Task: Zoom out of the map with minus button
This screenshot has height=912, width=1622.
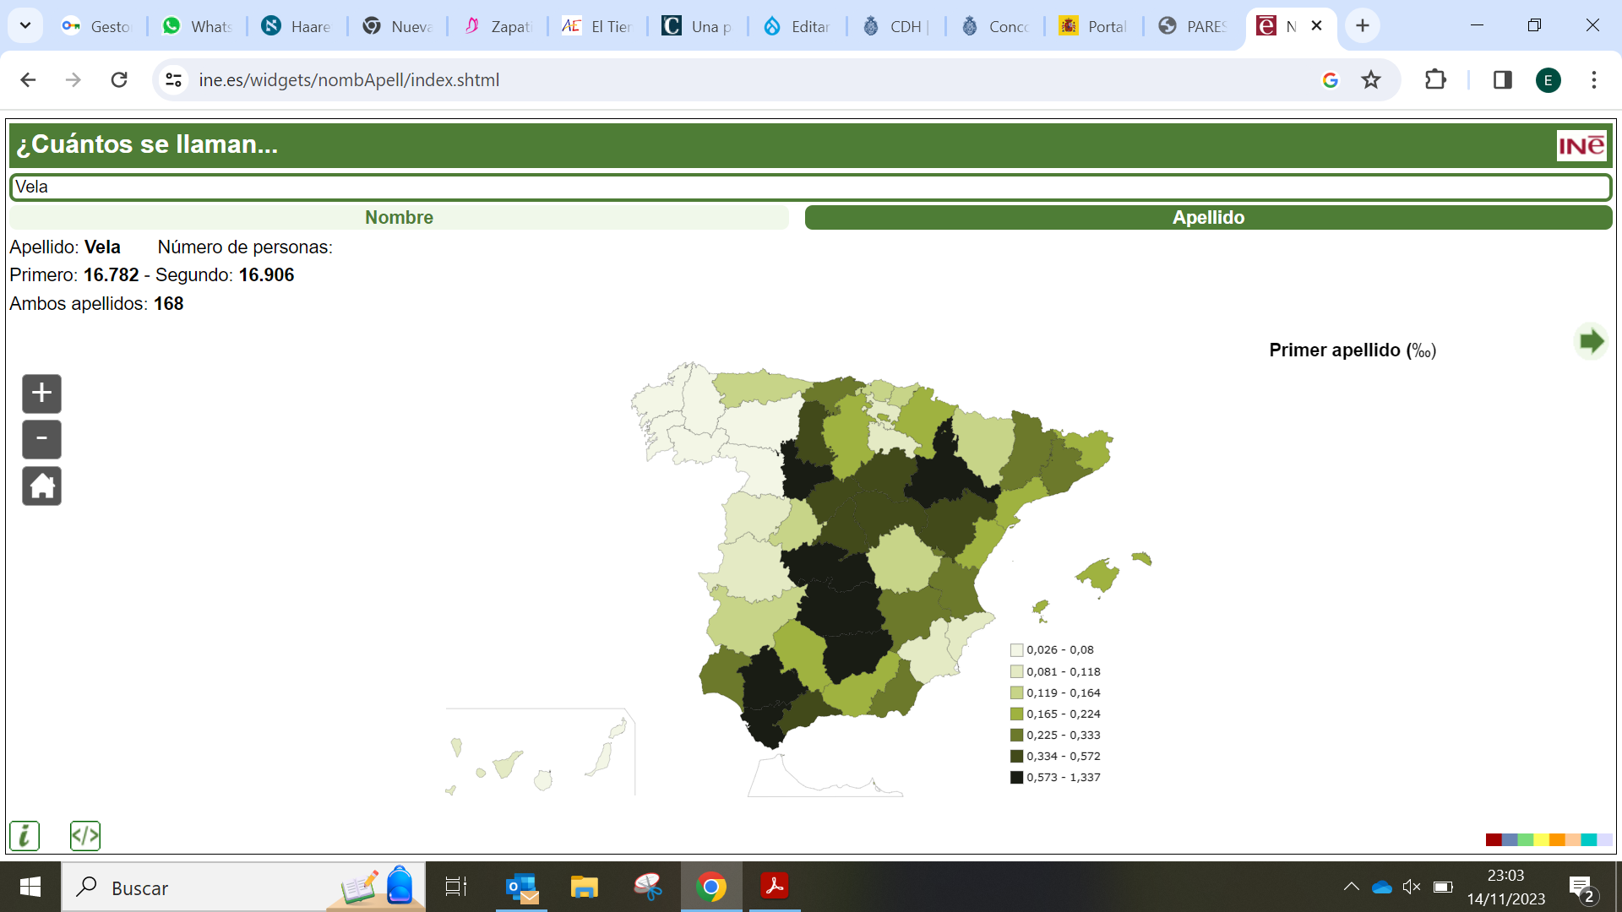Action: point(41,439)
